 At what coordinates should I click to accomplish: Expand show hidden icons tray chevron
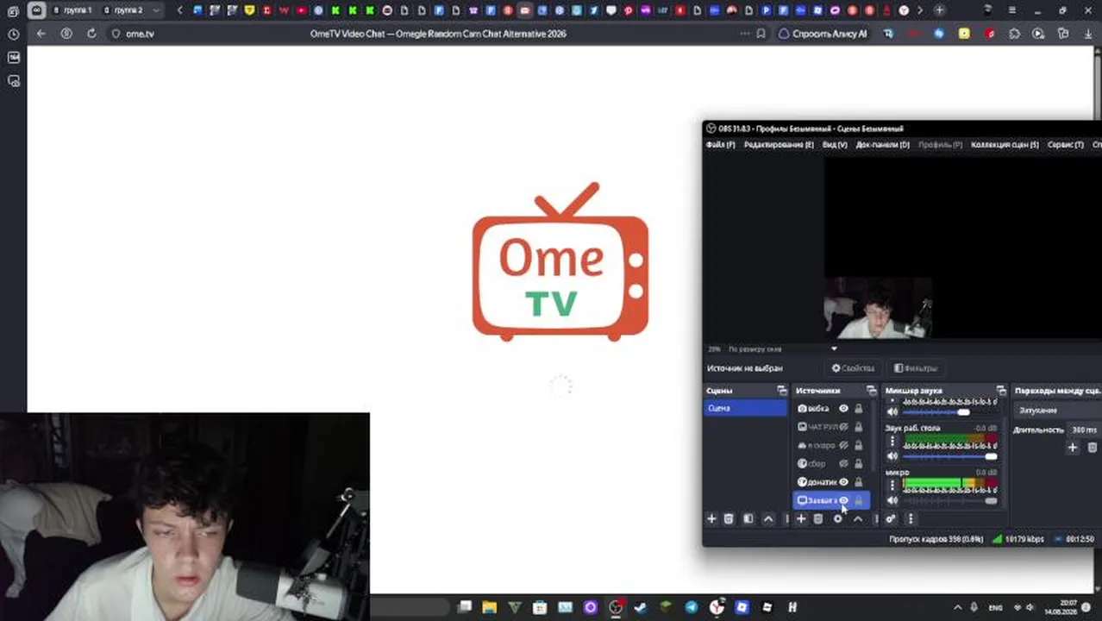[957, 607]
